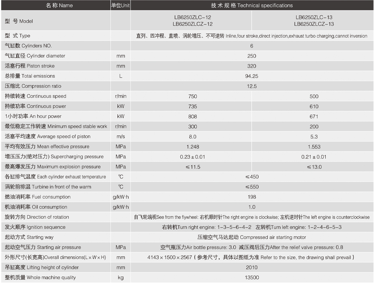Click the Overall dimensions 4143×1500×2567 cell

(252, 257)
